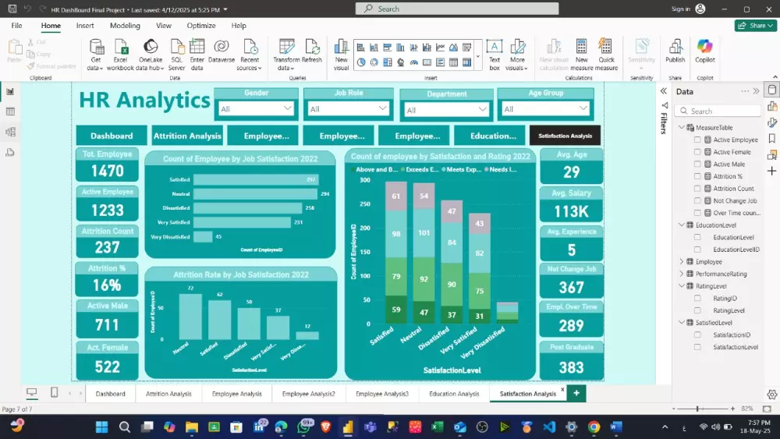Click Fit to page icon
The width and height of the screenshot is (780, 439).
(x=767, y=409)
